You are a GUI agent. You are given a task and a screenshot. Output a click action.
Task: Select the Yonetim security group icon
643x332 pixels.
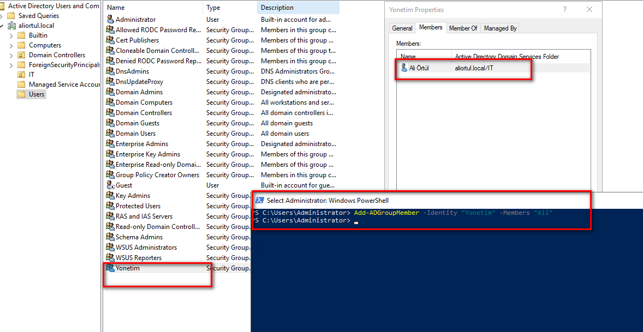(110, 268)
